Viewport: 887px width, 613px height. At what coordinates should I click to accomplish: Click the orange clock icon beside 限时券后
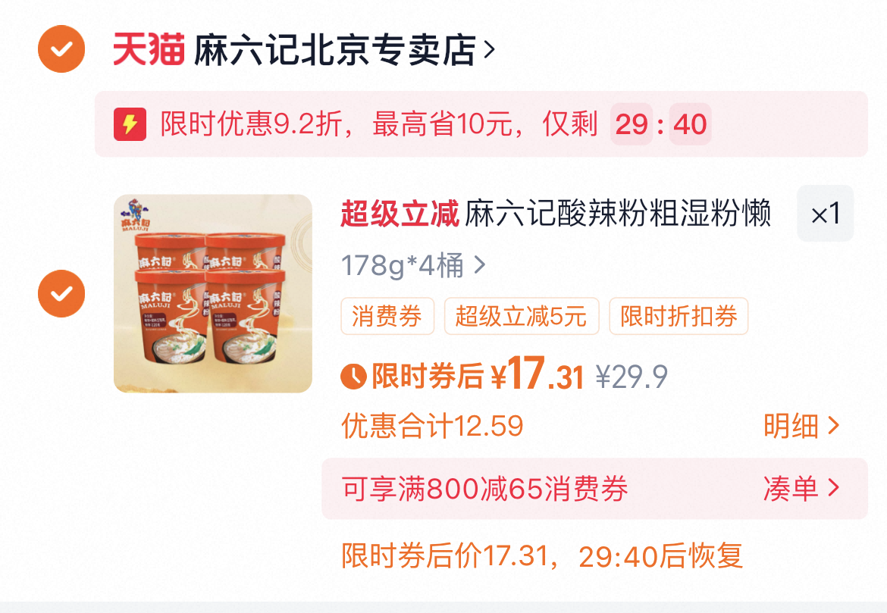[353, 377]
